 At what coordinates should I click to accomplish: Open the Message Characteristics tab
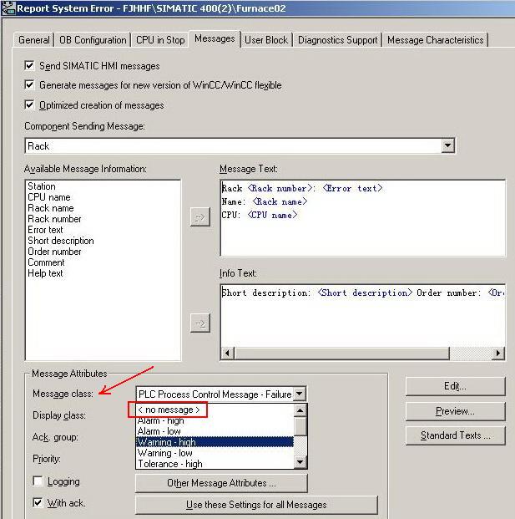point(436,40)
